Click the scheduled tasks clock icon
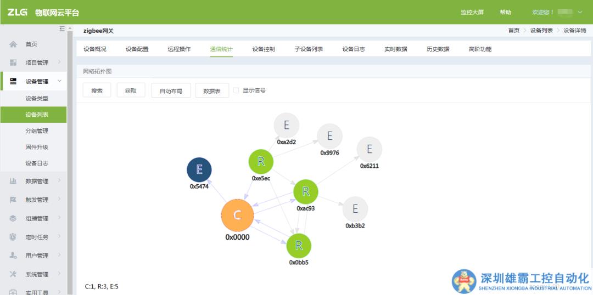 click(13, 237)
